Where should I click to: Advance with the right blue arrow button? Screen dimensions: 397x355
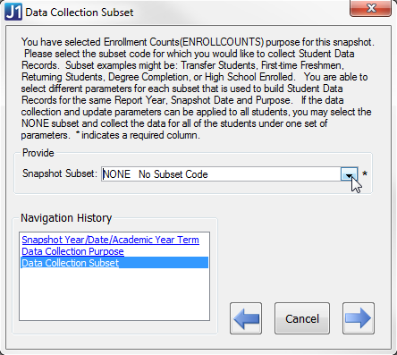point(359,318)
